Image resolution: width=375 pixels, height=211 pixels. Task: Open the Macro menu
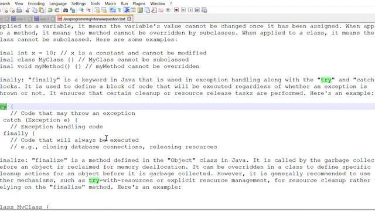click(110, 4)
